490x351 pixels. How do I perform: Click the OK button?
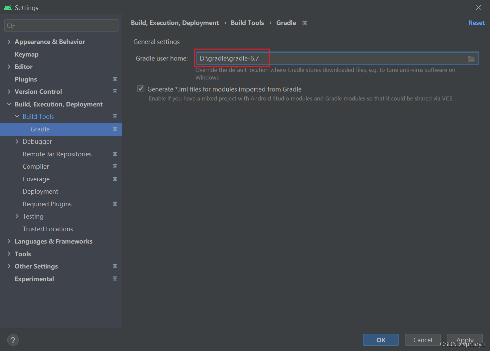click(381, 340)
